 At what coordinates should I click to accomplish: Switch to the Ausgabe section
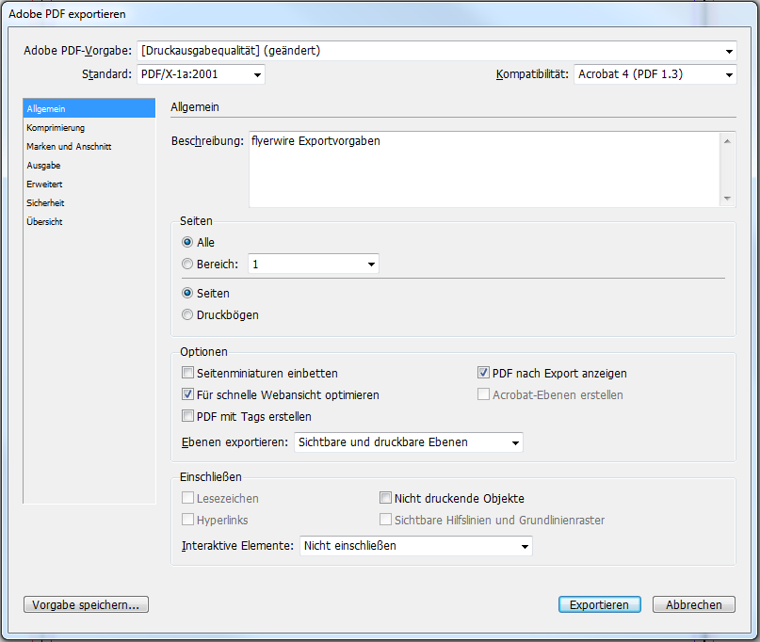click(x=89, y=166)
